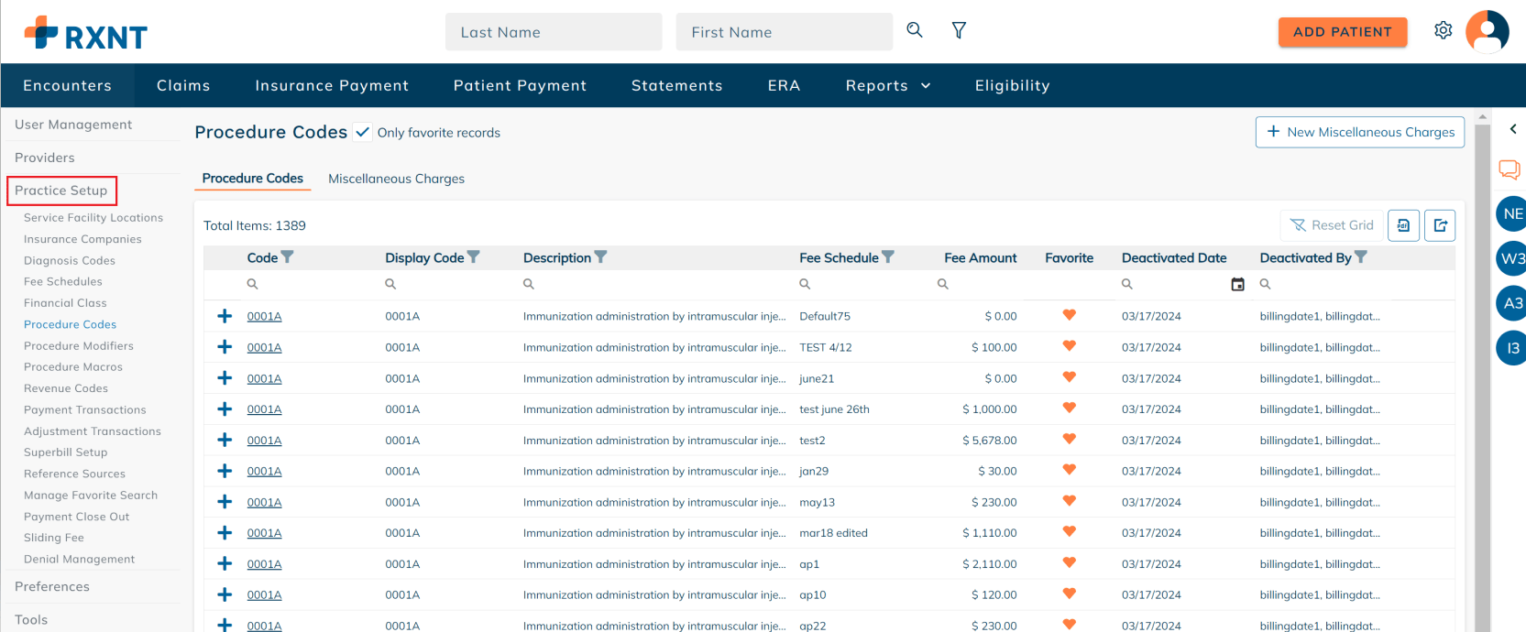Open Insurance Payment menu
1526x632 pixels.
point(332,85)
